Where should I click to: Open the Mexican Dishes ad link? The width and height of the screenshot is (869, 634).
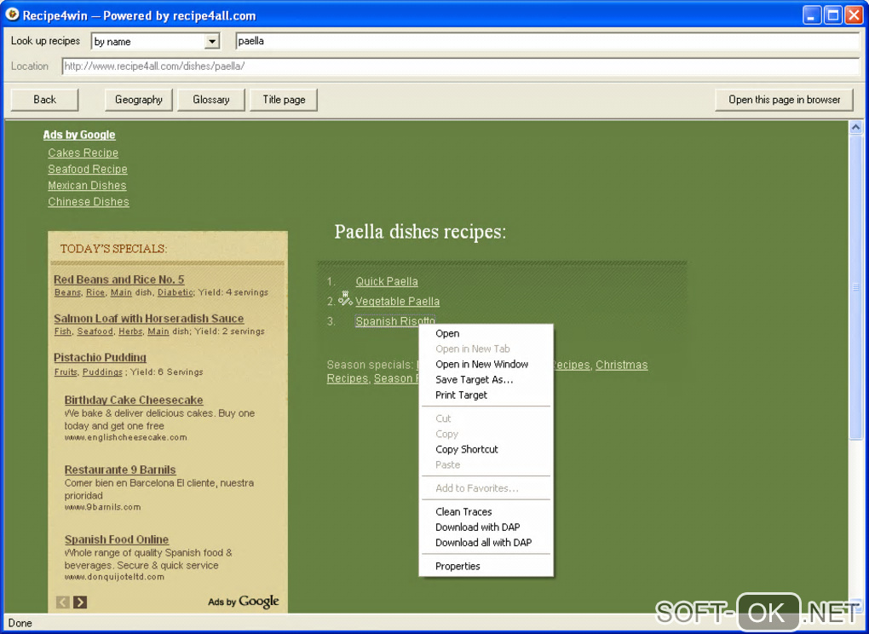[87, 186]
